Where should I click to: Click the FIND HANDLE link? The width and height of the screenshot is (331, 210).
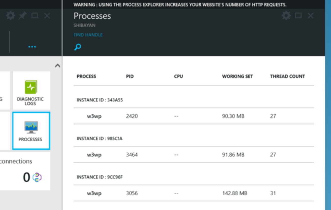pyautogui.click(x=88, y=35)
